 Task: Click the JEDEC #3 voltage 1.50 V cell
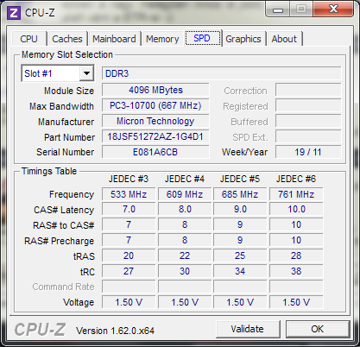click(129, 302)
